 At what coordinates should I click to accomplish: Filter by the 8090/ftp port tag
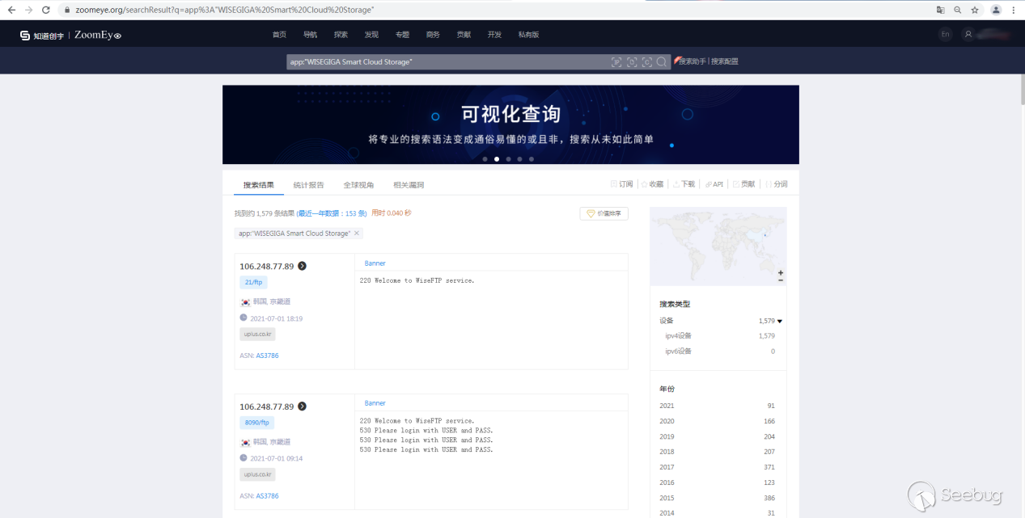click(257, 423)
